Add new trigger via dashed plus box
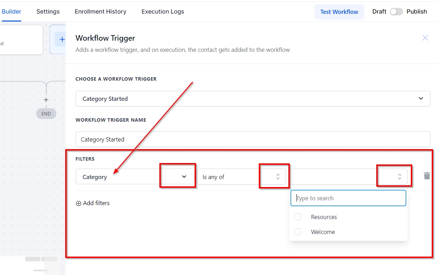The width and height of the screenshot is (438, 275). click(x=61, y=39)
